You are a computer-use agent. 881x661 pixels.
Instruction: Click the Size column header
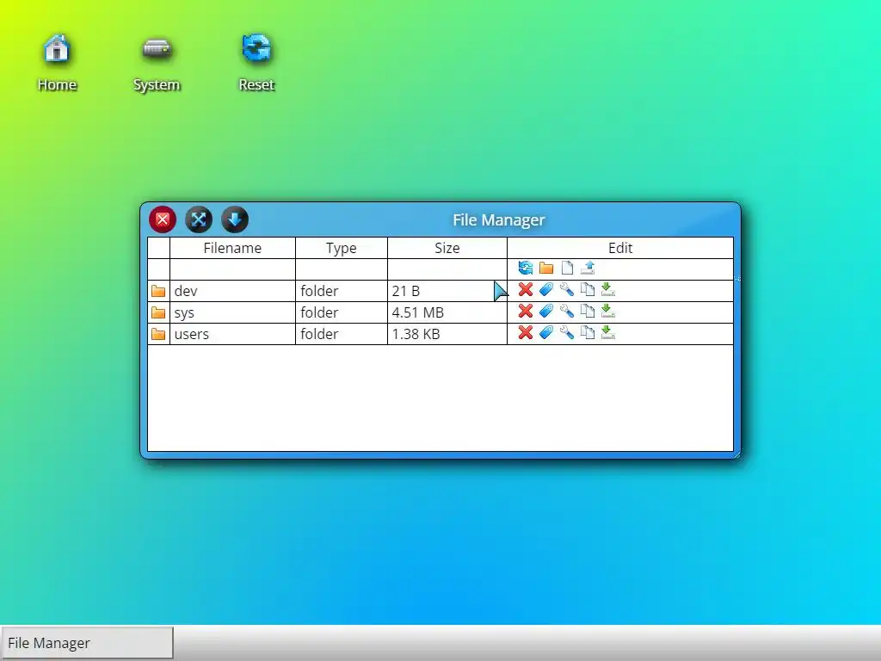pyautogui.click(x=447, y=248)
